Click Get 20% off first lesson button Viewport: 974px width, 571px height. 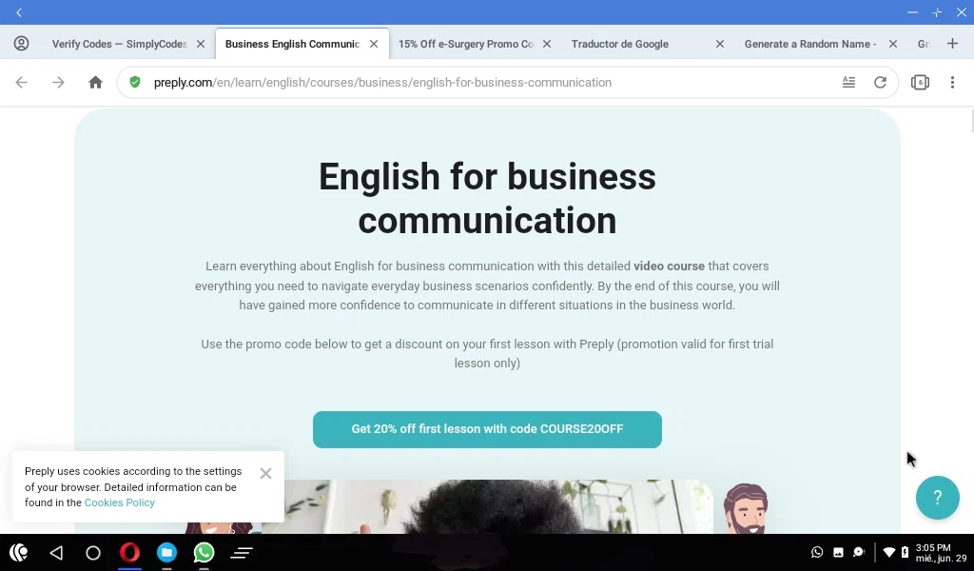(487, 429)
